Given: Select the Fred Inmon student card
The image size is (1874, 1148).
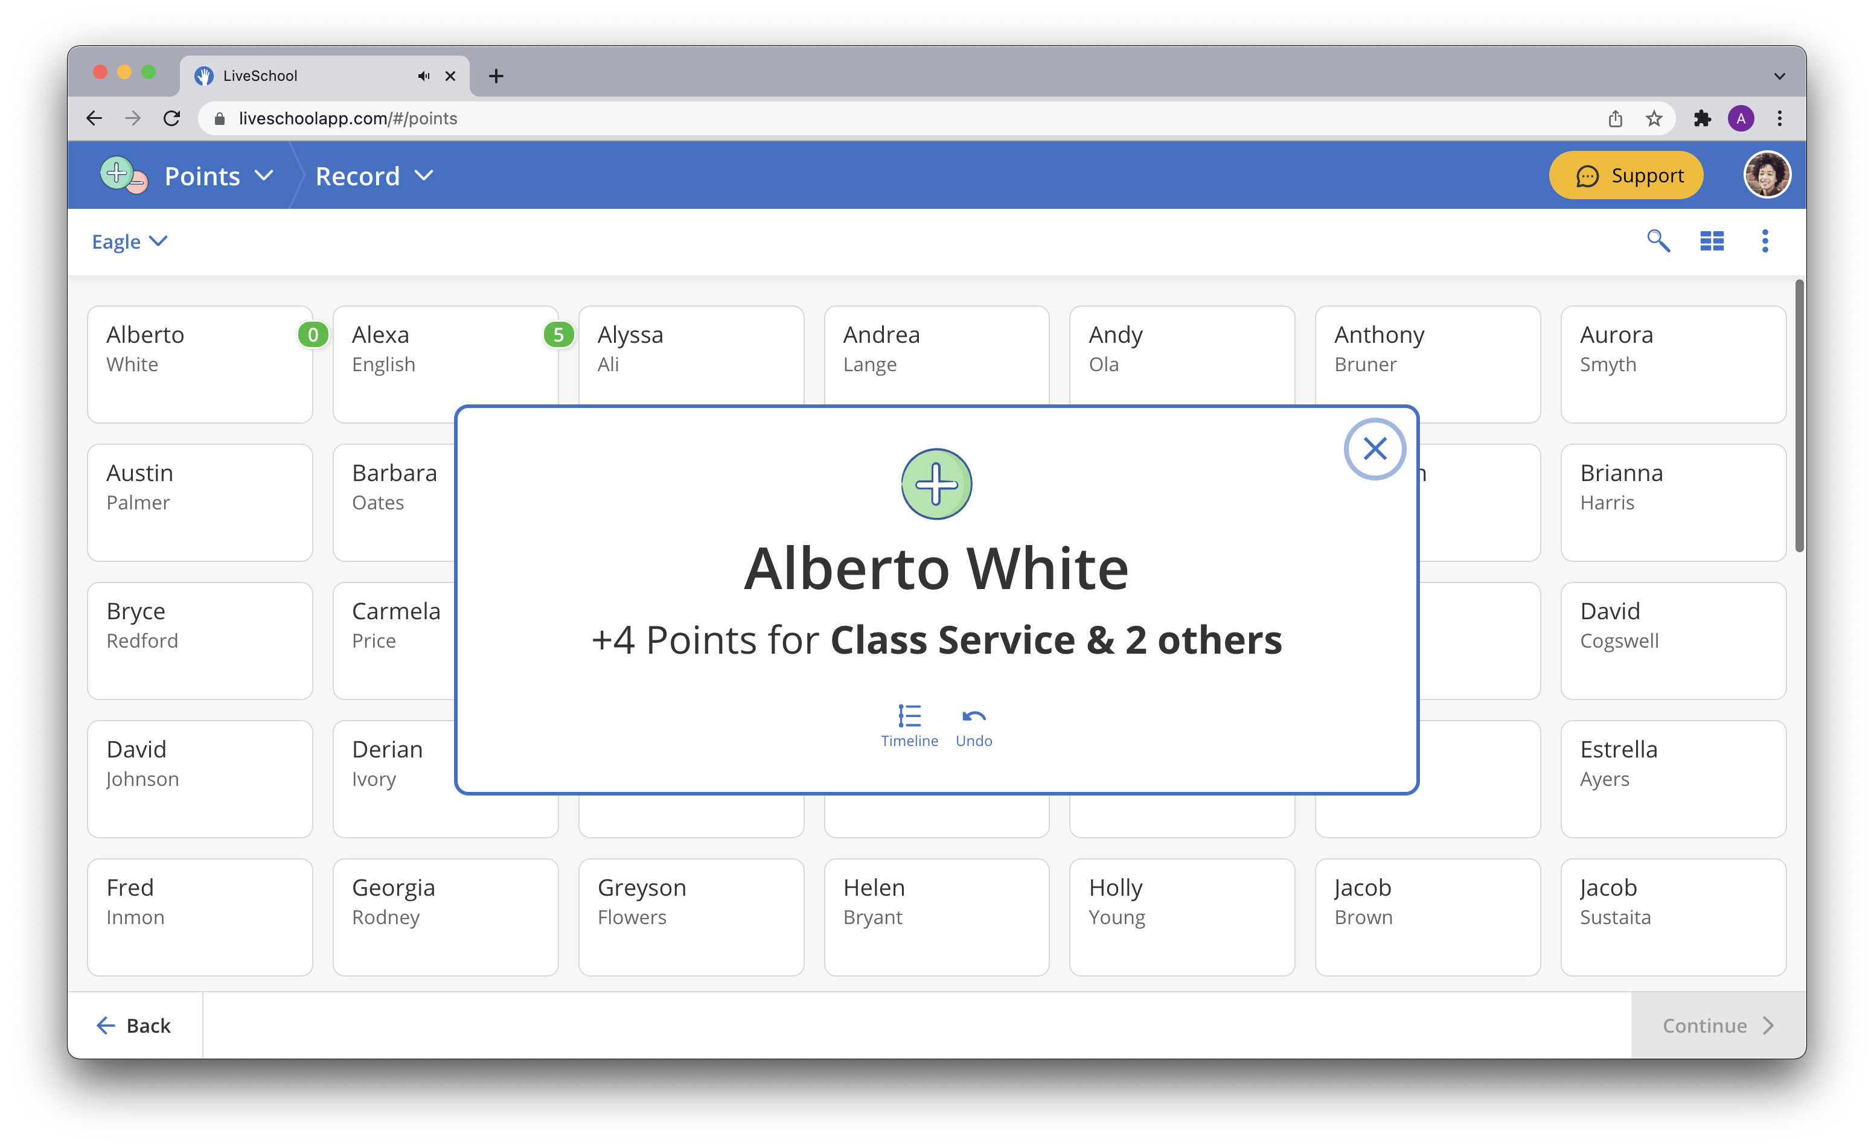Looking at the screenshot, I should click(199, 917).
